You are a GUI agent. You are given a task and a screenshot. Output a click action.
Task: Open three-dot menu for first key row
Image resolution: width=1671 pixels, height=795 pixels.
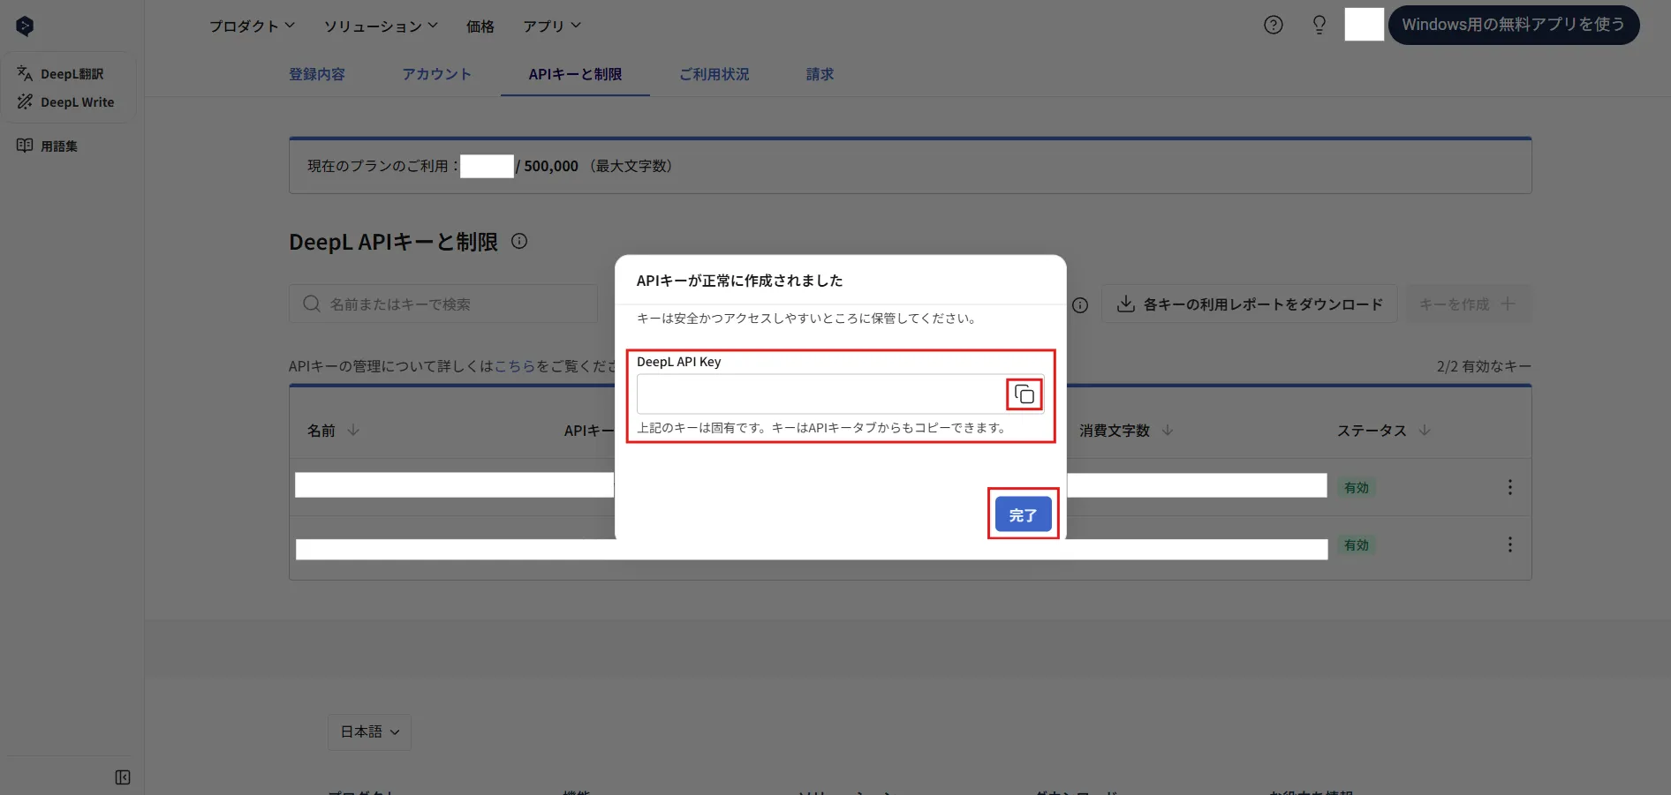(x=1509, y=487)
